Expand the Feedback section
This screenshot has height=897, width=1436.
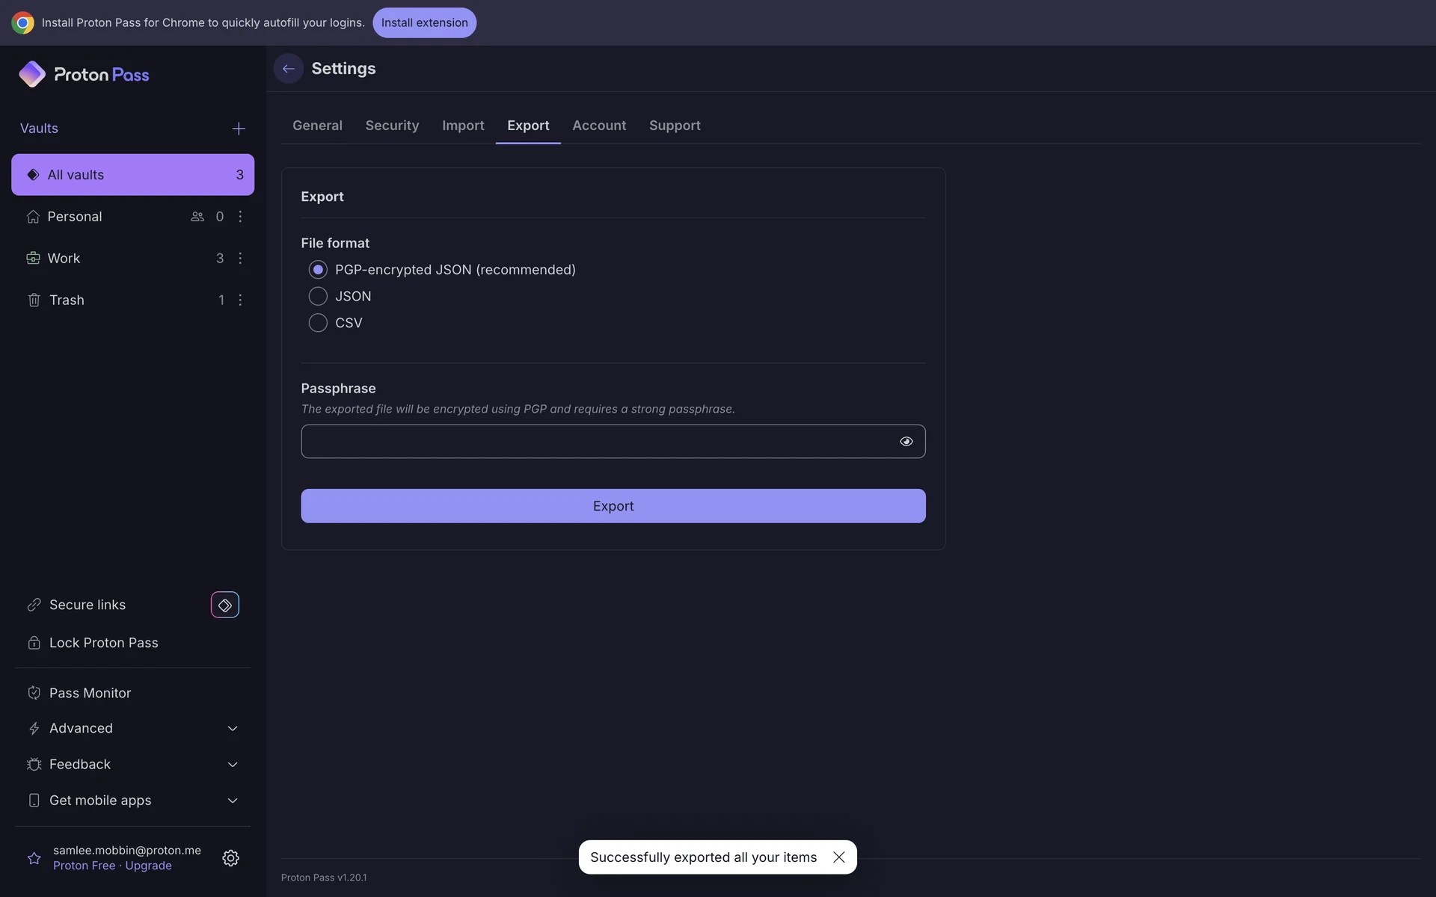(233, 765)
